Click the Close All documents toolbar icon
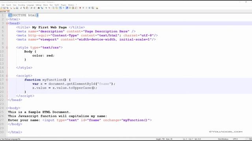The width and height of the screenshot is (252, 141). (x=14, y=8)
